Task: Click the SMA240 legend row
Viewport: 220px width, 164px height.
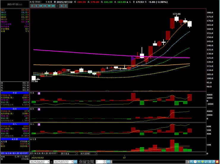Action: (15, 22)
